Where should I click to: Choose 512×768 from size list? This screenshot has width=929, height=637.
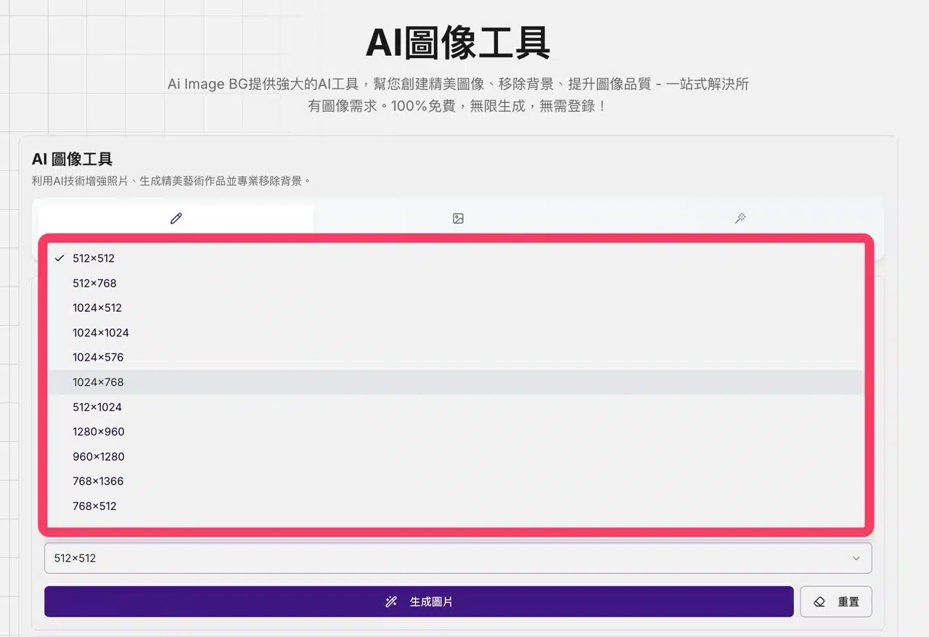94,283
